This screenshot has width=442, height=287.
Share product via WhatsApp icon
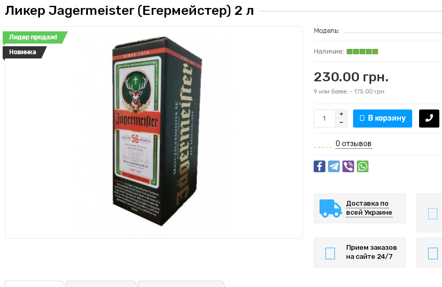[x=363, y=166]
